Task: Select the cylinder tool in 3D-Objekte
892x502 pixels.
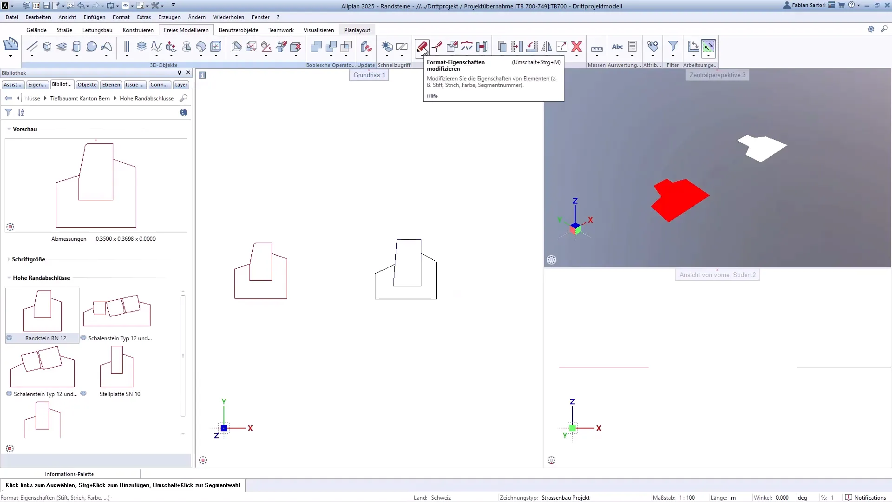Action: (77, 46)
